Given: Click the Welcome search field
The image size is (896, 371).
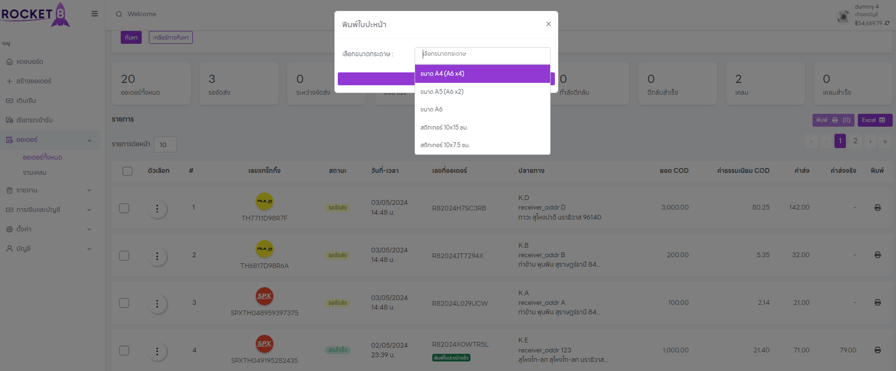Looking at the screenshot, I should click(x=142, y=14).
